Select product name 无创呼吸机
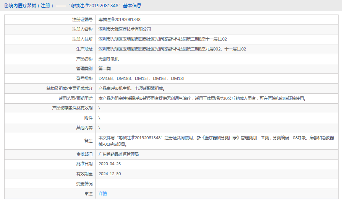The height and width of the screenshot is (202, 342). click(x=109, y=59)
